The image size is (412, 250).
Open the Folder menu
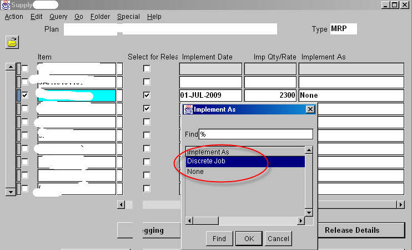(100, 17)
